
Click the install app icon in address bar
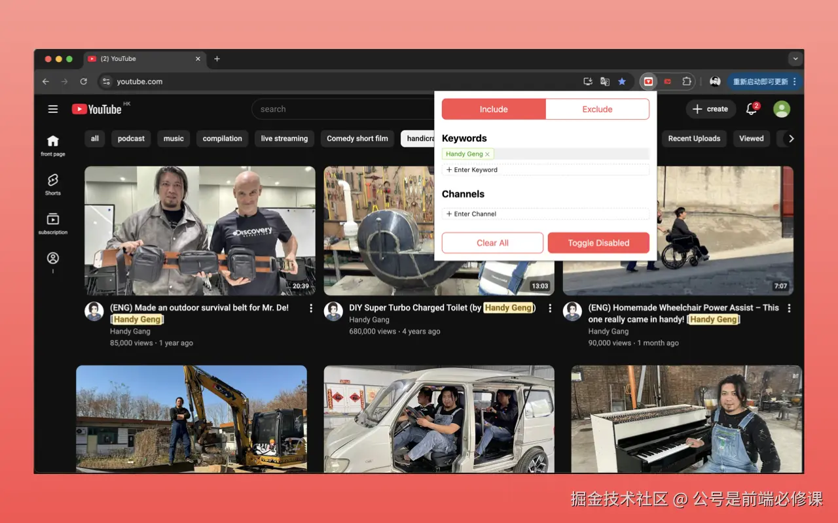[588, 82]
